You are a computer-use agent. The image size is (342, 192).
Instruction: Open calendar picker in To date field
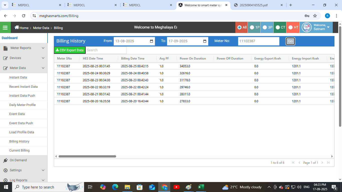[x=205, y=41]
